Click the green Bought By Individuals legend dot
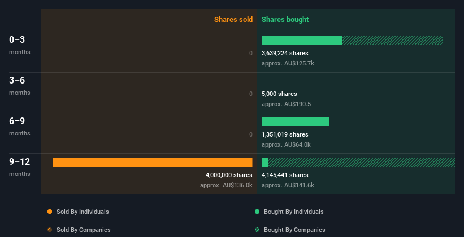 tap(257, 212)
